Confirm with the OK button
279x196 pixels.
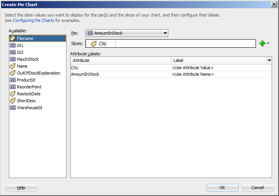(x=222, y=188)
